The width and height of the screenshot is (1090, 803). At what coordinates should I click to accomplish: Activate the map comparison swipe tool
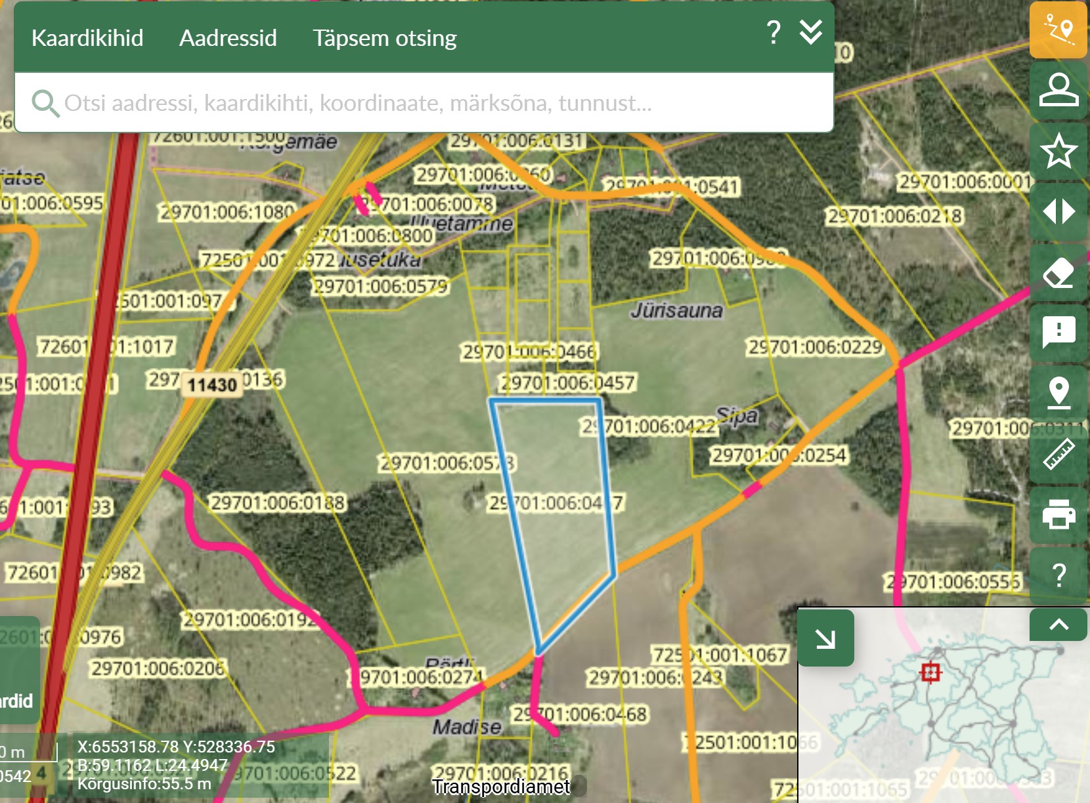(x=1058, y=212)
